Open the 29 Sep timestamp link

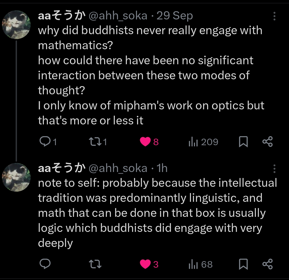pyautogui.click(x=175, y=16)
